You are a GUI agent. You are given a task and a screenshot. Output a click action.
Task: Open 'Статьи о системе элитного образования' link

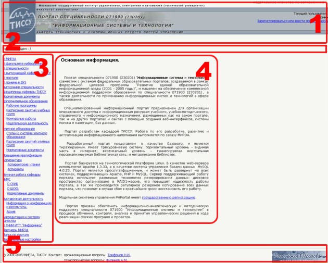coord(27,135)
